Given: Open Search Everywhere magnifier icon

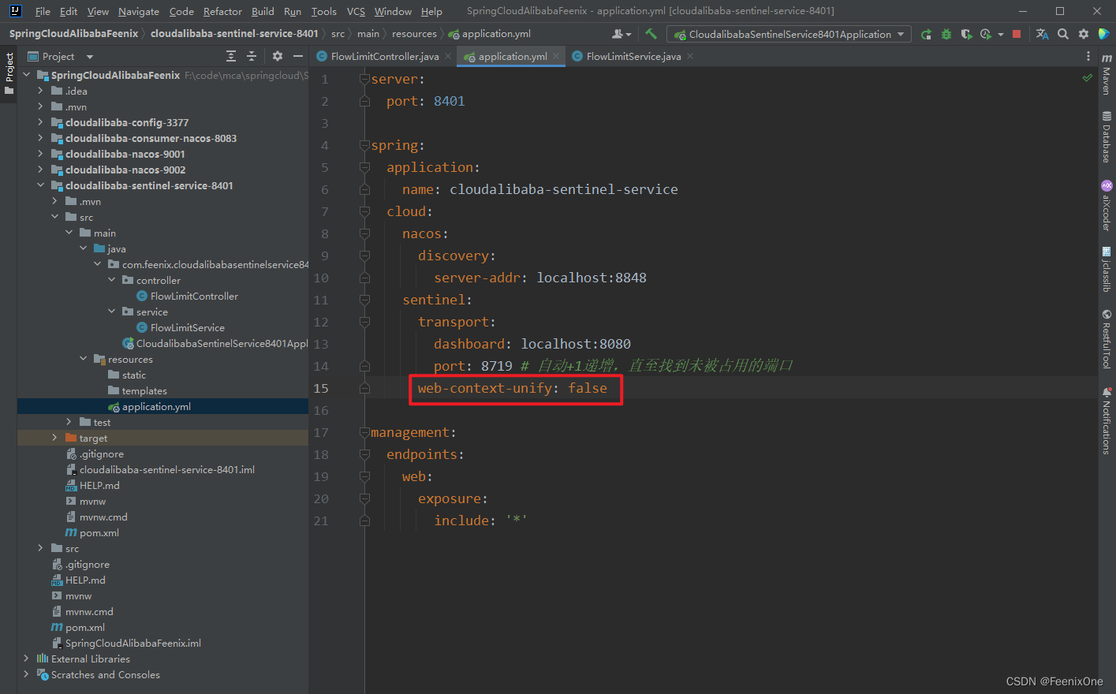Looking at the screenshot, I should [x=1063, y=34].
